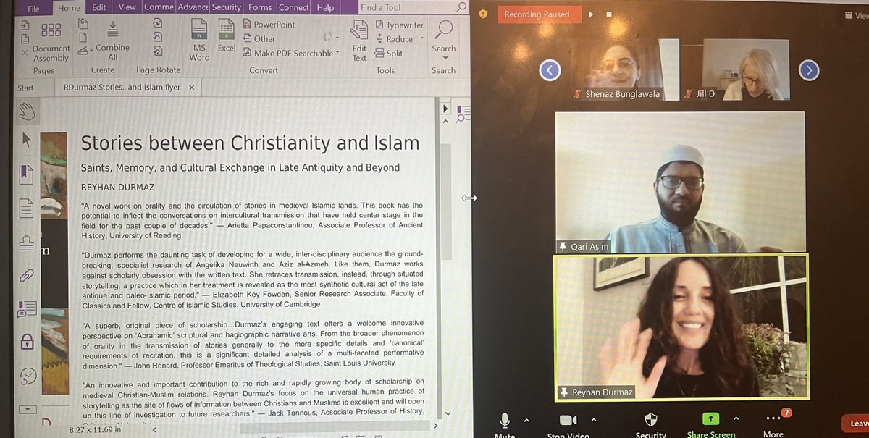The image size is (869, 438).
Task: Switch to the Home ribbon tab
Action: 69,8
